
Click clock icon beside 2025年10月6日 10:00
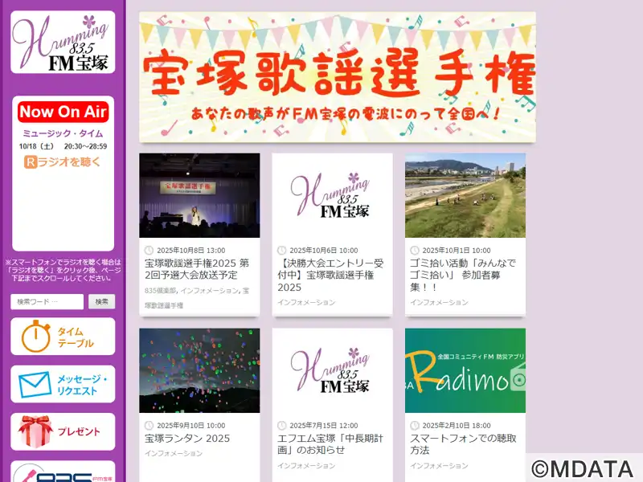[282, 251]
